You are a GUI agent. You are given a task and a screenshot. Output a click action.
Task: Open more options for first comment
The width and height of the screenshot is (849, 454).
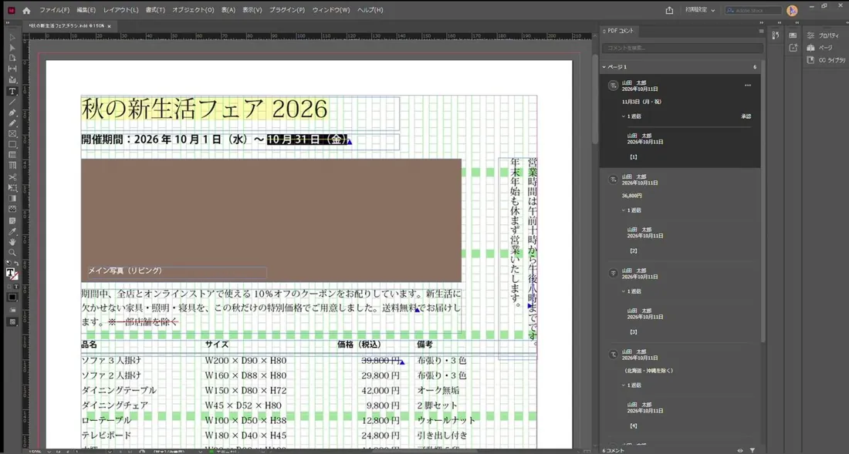point(748,85)
